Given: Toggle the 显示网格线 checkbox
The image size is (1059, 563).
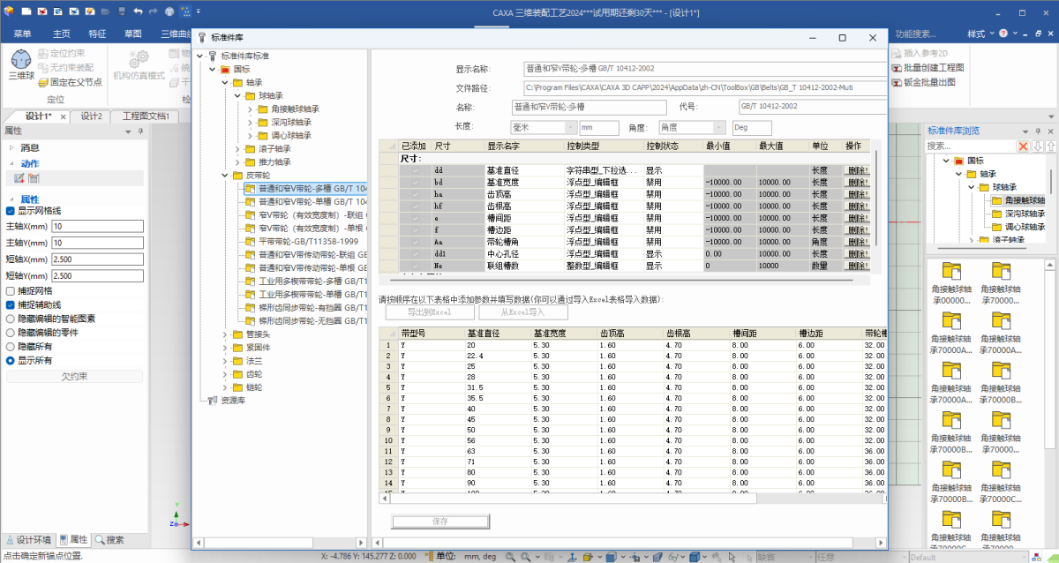Looking at the screenshot, I should [11, 211].
